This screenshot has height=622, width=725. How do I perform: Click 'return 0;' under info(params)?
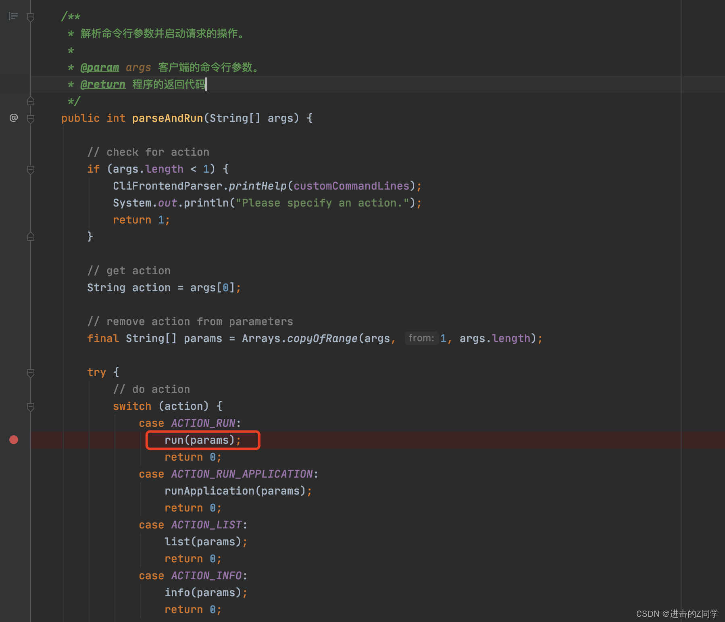193,609
